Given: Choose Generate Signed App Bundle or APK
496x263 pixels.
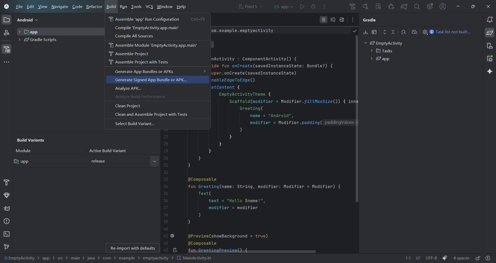Looking at the screenshot, I should (151, 80).
